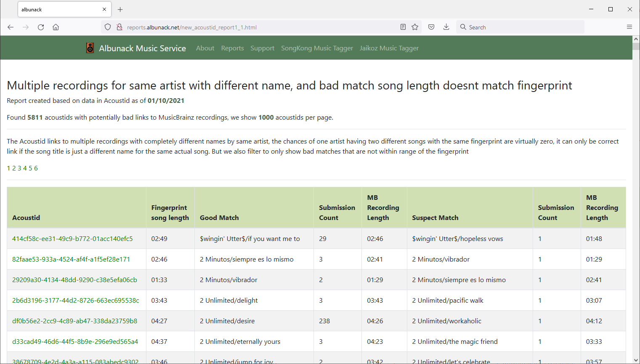Click the Albunack Music Service title
The width and height of the screenshot is (640, 364).
pos(142,48)
